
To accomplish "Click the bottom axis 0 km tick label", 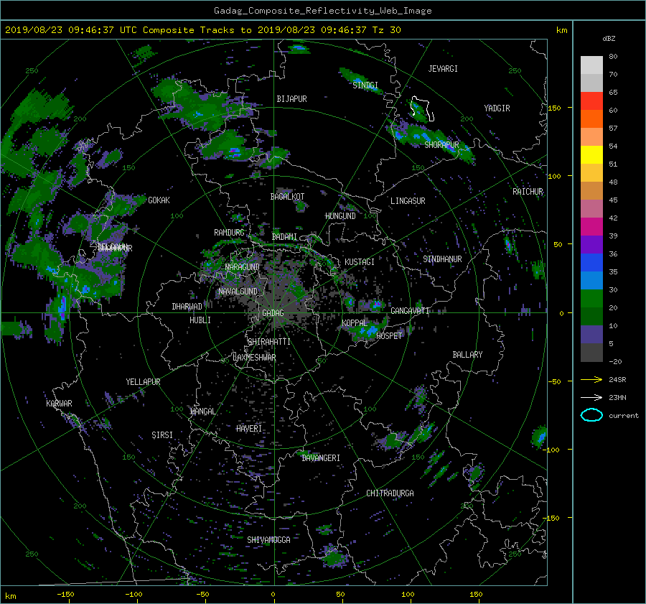I will click(x=273, y=595).
